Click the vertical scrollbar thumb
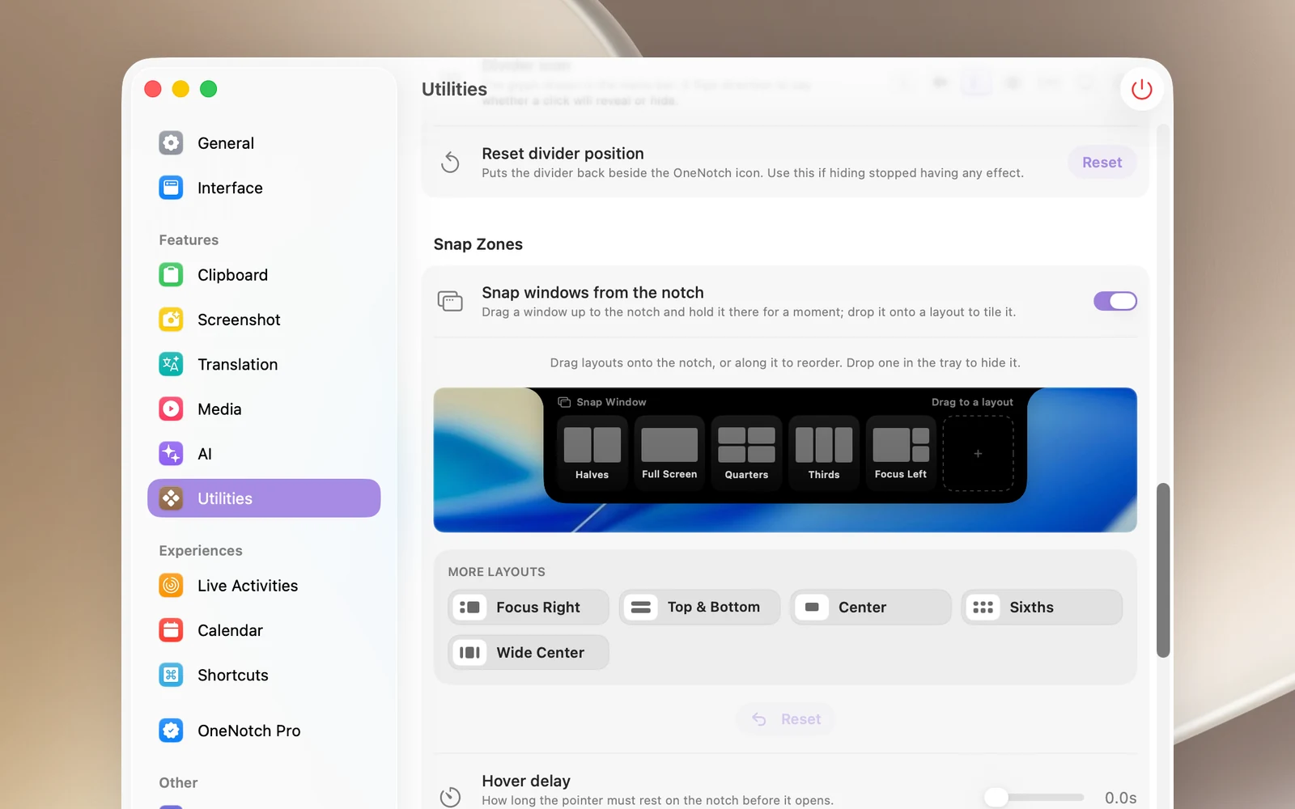The image size is (1295, 809). [x=1163, y=570]
